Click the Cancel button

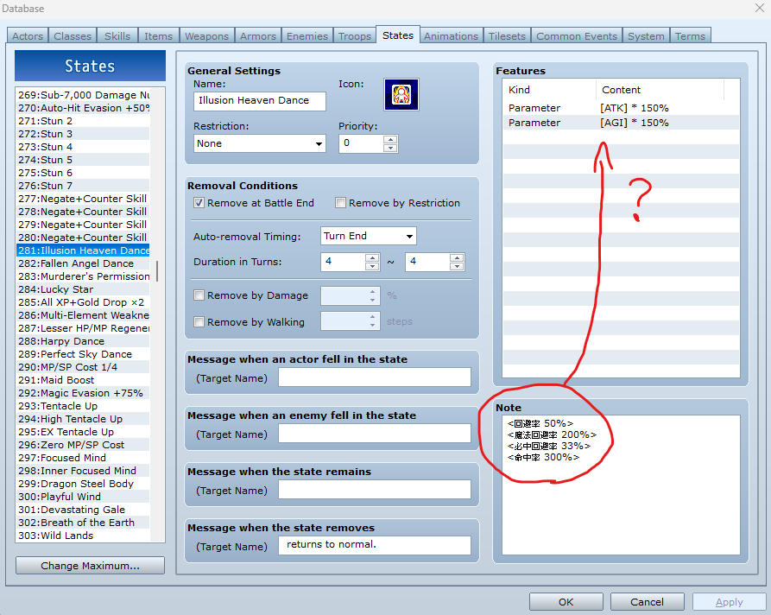pyautogui.click(x=647, y=602)
